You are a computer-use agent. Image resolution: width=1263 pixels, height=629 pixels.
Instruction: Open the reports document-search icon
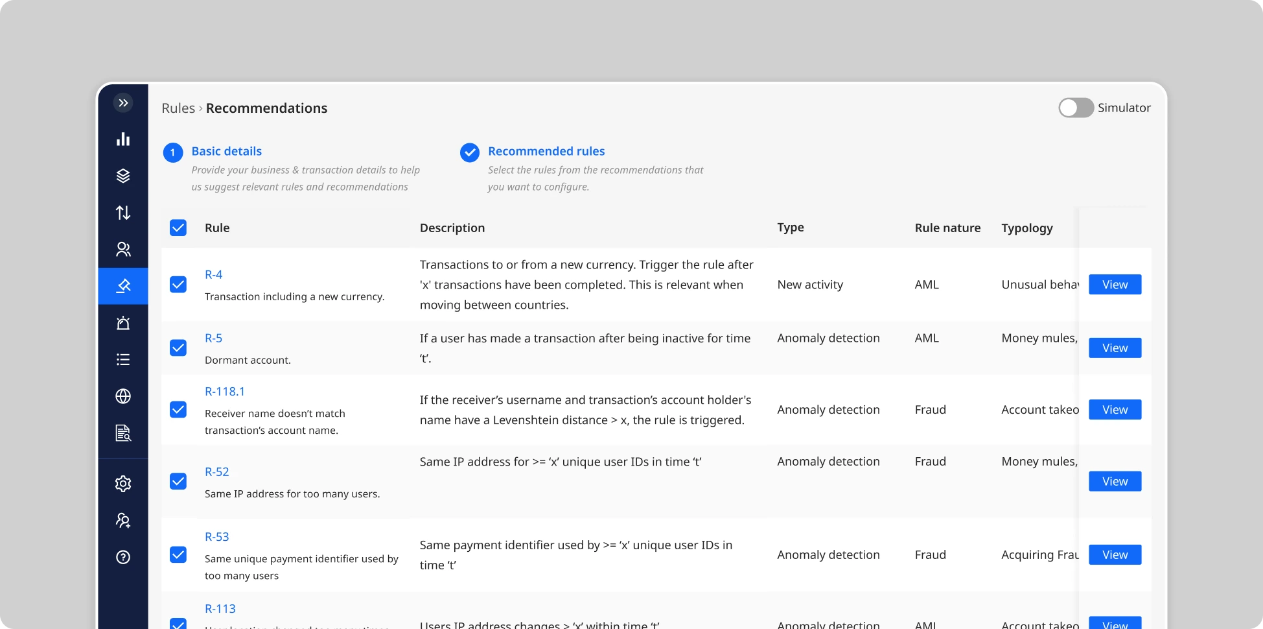point(123,433)
